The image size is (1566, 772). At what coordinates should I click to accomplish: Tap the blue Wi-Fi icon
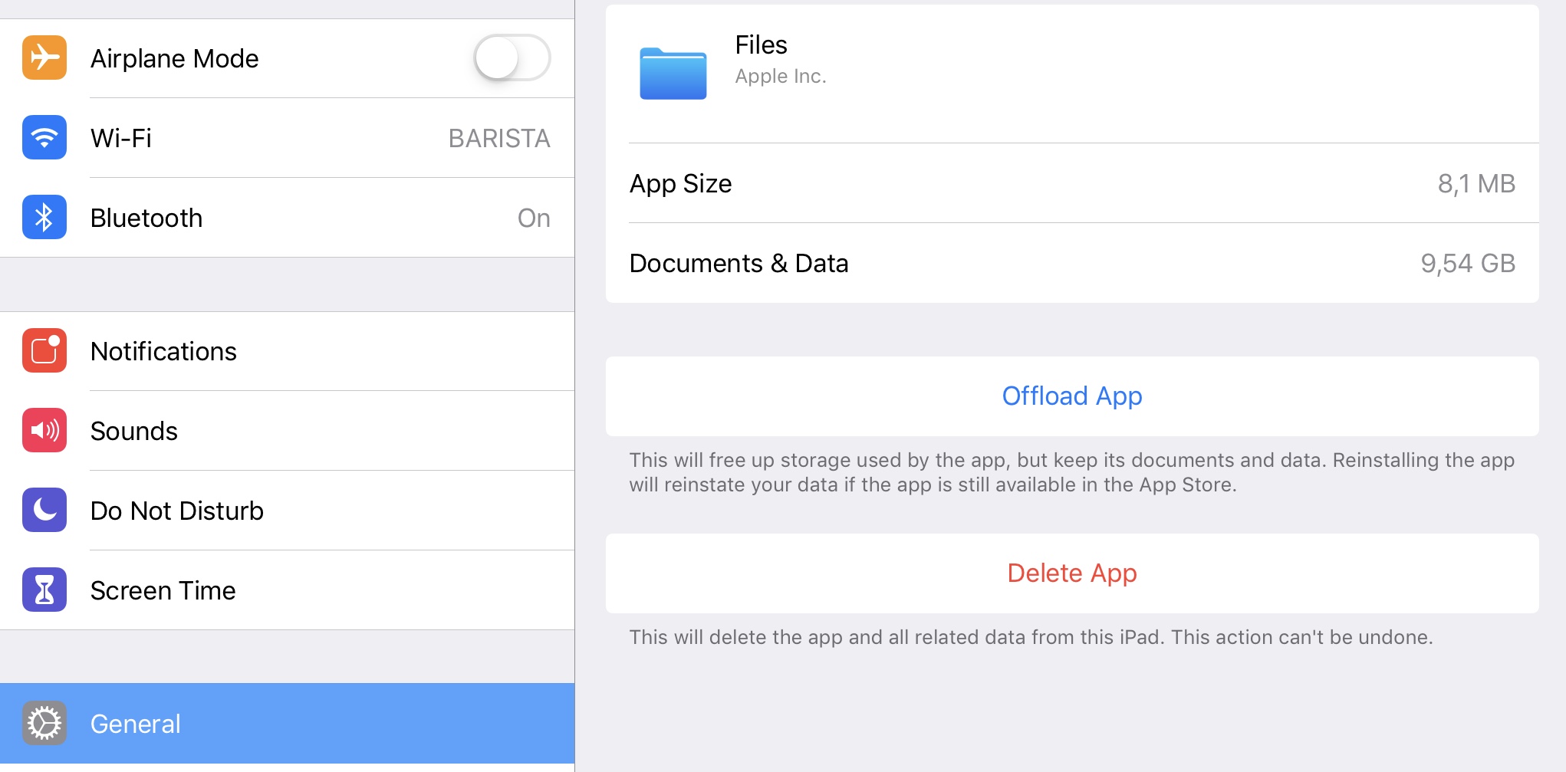click(x=44, y=138)
